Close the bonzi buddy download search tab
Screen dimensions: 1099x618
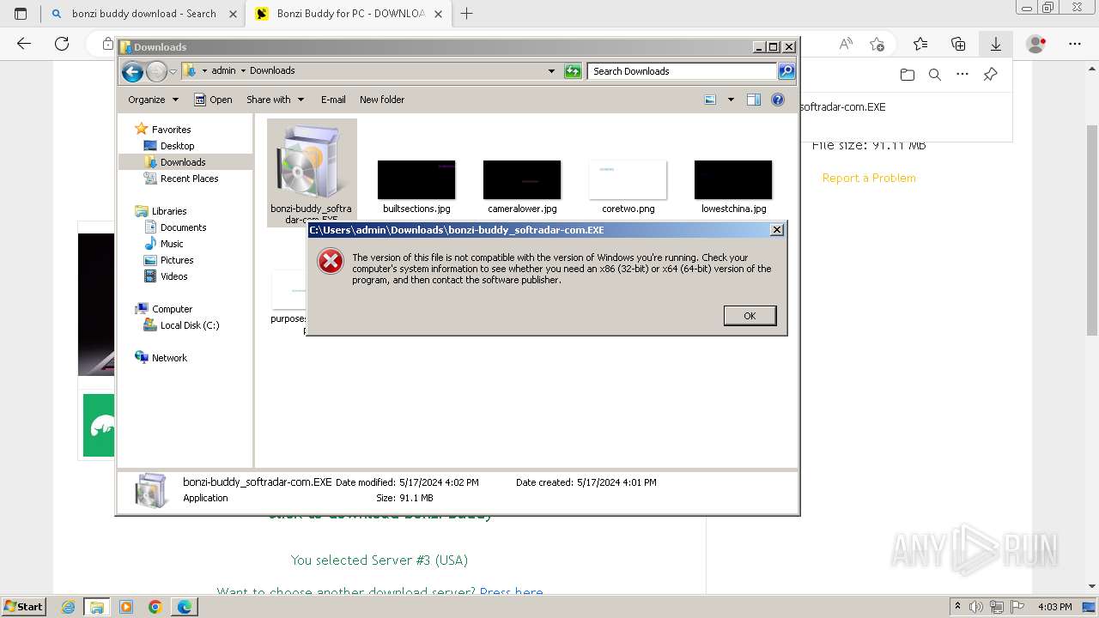(x=233, y=14)
